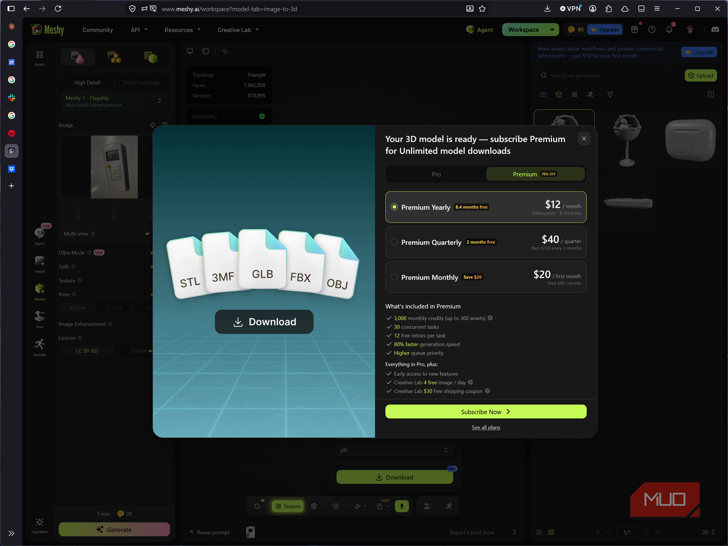Image resolution: width=728 pixels, height=546 pixels.
Task: Expand the Resources menu
Action: pos(183,30)
